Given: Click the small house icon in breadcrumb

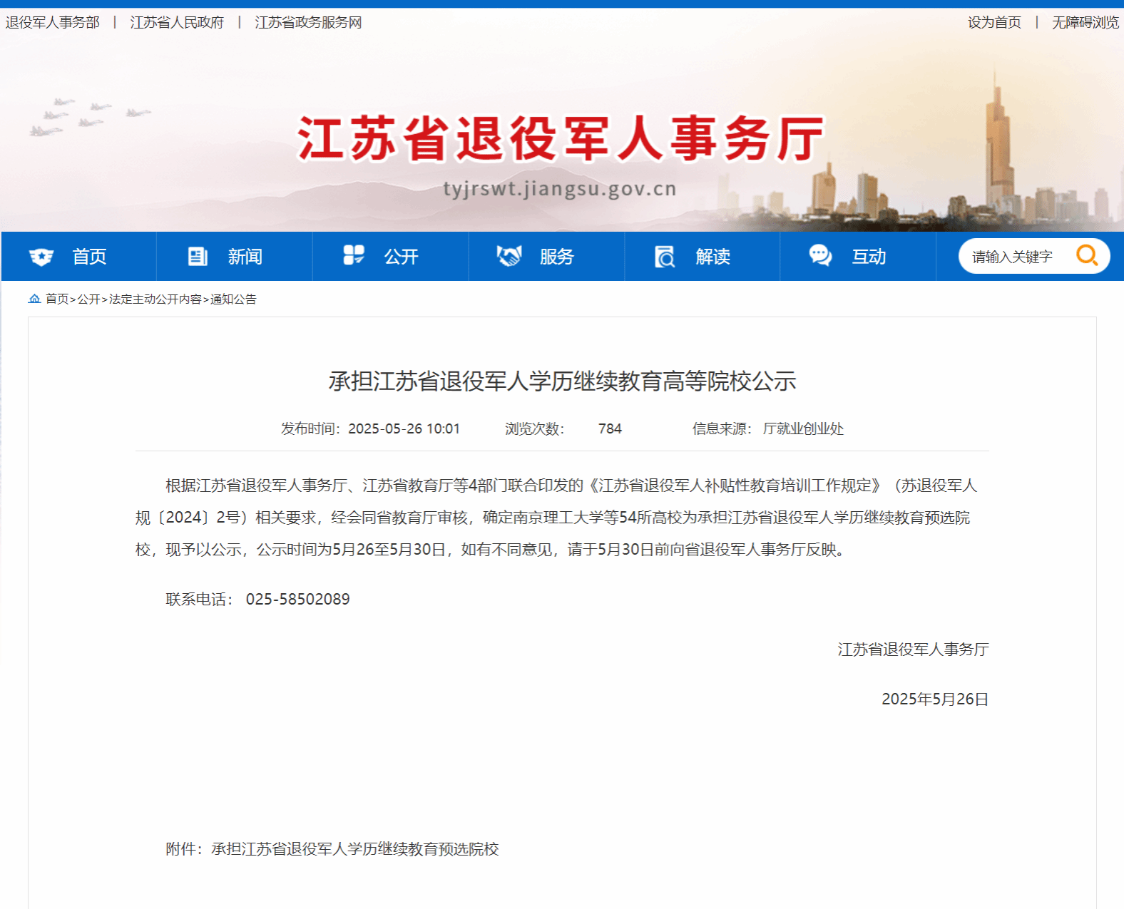Looking at the screenshot, I should 34,299.
